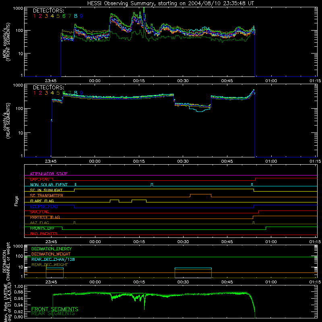Click the DETECTORS: label in the rear segments plot
This screenshot has width=322, height=322.
[48, 88]
